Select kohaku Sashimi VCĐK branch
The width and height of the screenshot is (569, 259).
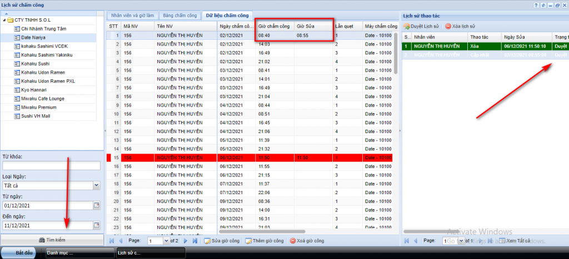[46, 46]
